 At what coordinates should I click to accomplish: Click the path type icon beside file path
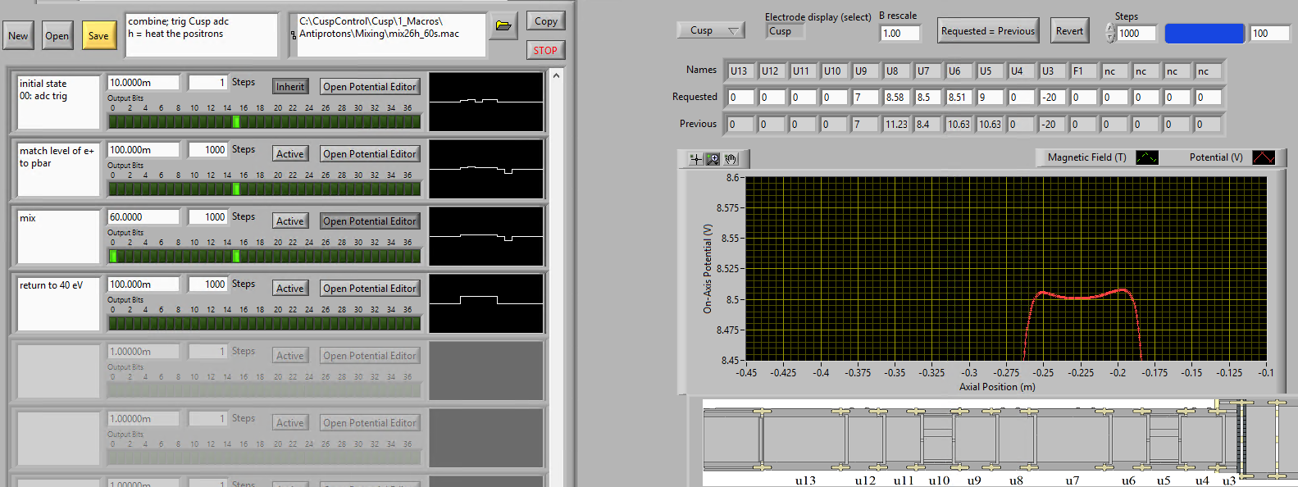pyautogui.click(x=294, y=34)
